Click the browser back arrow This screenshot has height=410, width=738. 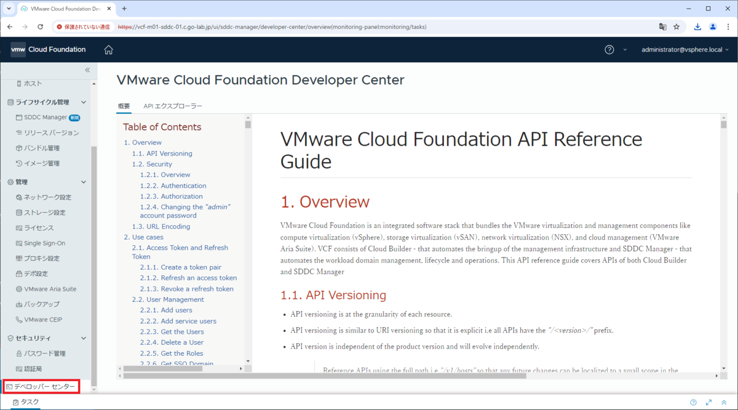(x=9, y=27)
